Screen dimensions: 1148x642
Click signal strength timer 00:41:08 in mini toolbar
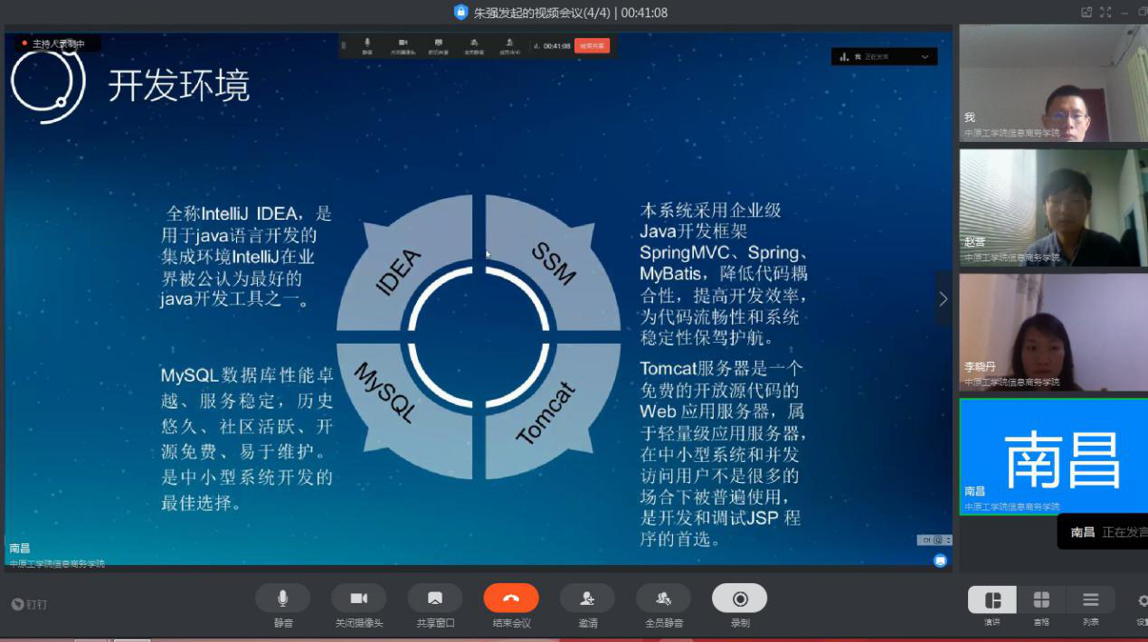(x=552, y=45)
